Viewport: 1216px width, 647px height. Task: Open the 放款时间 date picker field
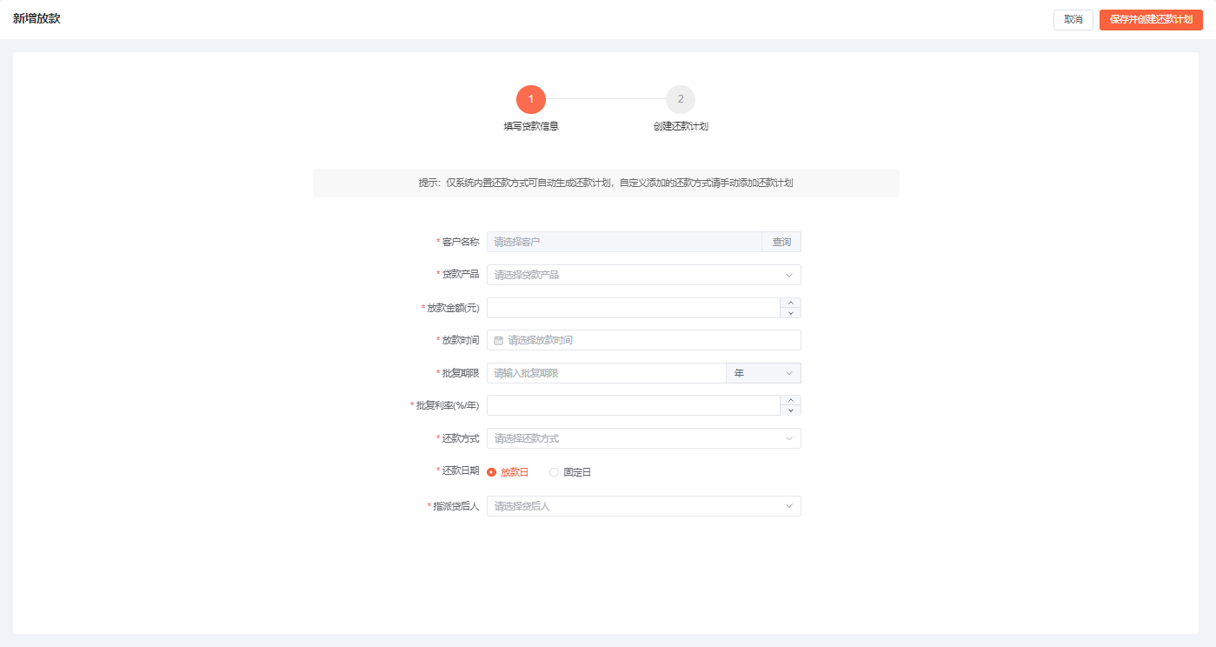[643, 340]
